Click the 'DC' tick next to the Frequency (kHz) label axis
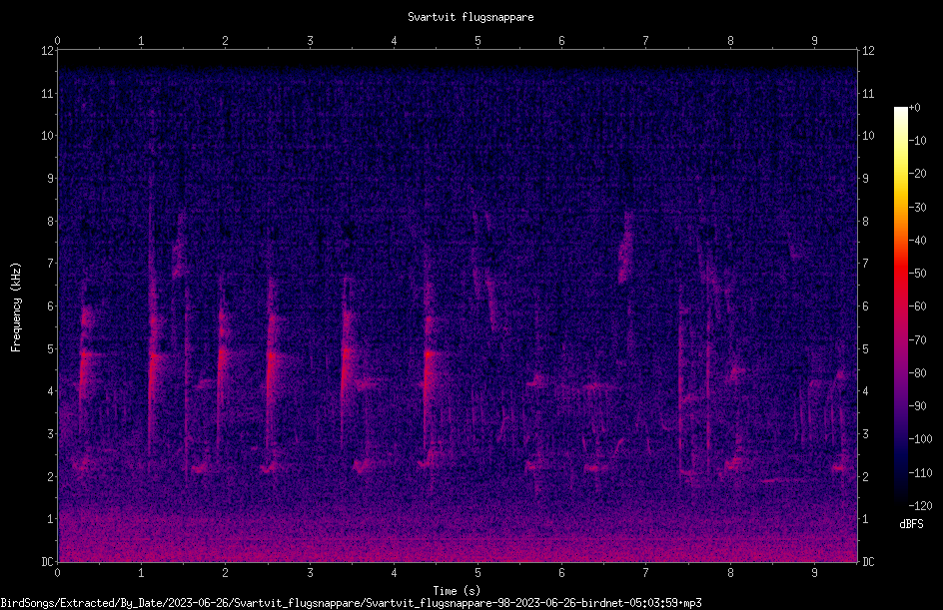The width and height of the screenshot is (943, 610). [x=48, y=562]
